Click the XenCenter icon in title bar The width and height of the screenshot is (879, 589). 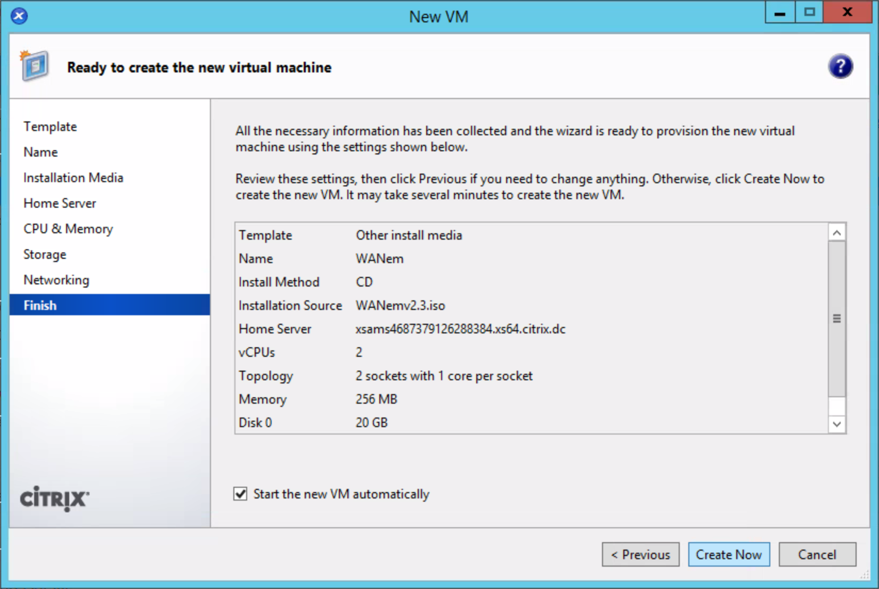point(19,16)
